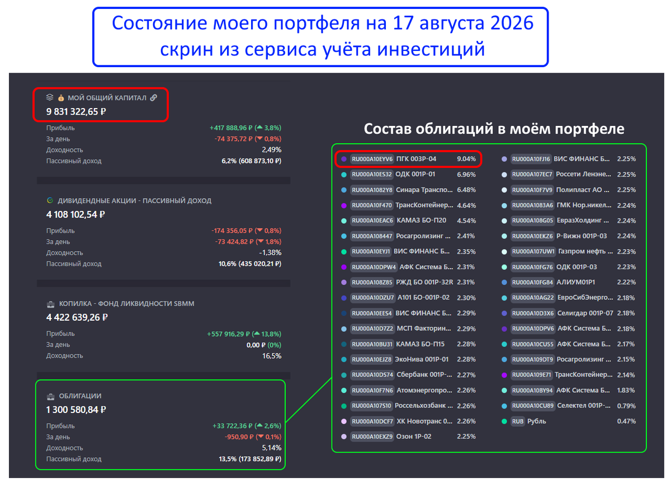The height and width of the screenshot is (488, 671).
Task: Select the Россельхозбанк bond name
Action: (x=424, y=406)
